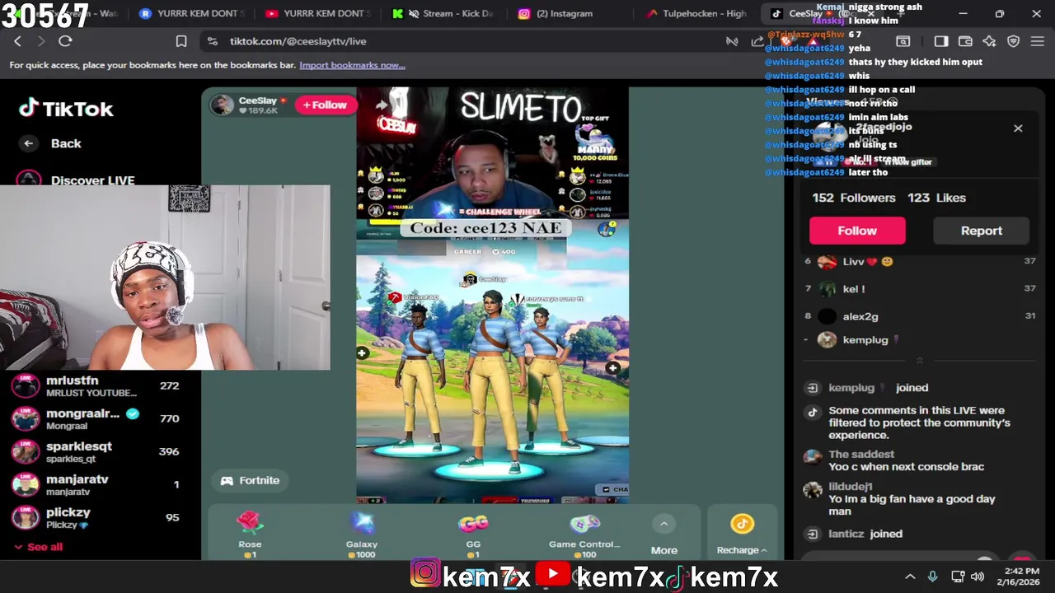Click Import bookmarks now link
Screen dimensions: 1055x593
click(x=352, y=65)
